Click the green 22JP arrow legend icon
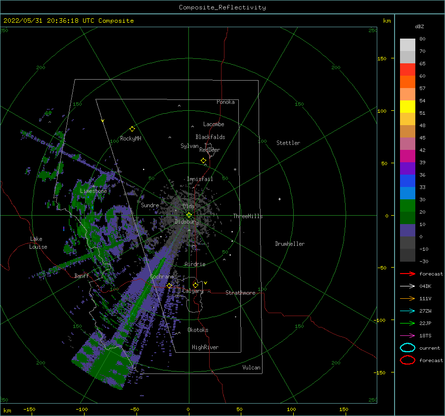Viewport: 445px width, 416px height. coord(407,323)
